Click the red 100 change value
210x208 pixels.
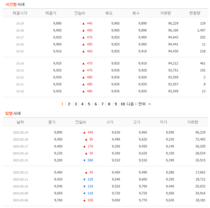[90, 200]
